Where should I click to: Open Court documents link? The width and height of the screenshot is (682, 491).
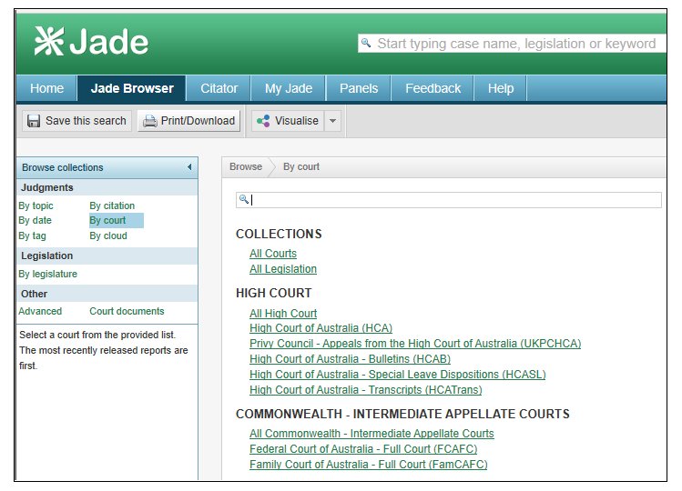[127, 311]
